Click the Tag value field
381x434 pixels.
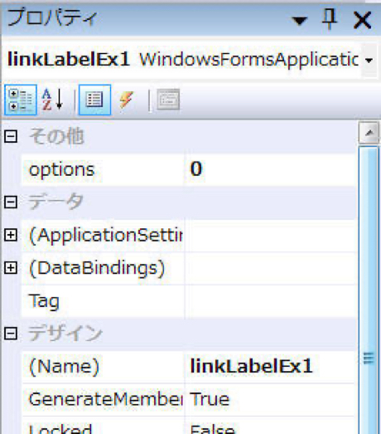pyautogui.click(x=270, y=301)
